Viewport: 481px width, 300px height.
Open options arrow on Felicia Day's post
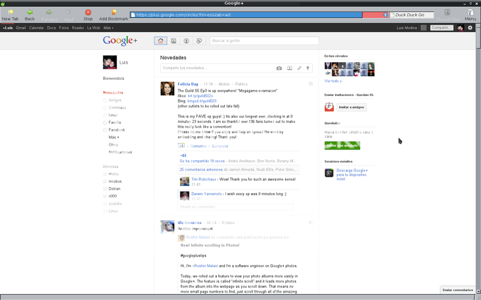point(310,83)
